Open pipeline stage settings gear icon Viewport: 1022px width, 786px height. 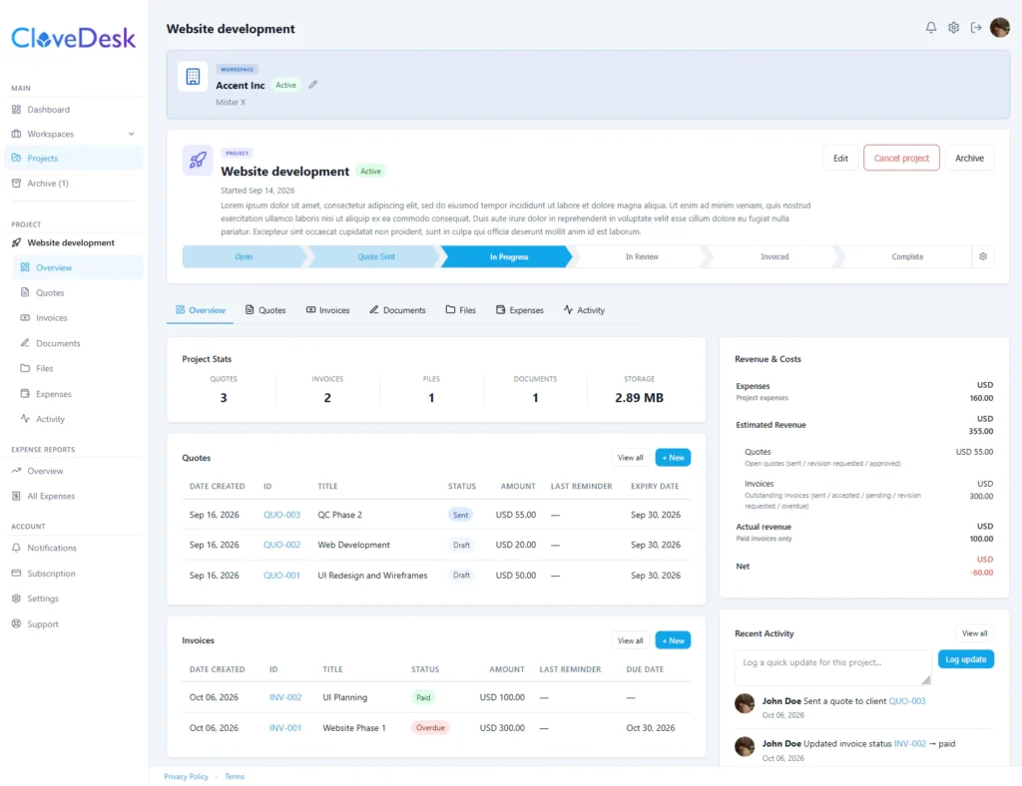pyautogui.click(x=983, y=256)
